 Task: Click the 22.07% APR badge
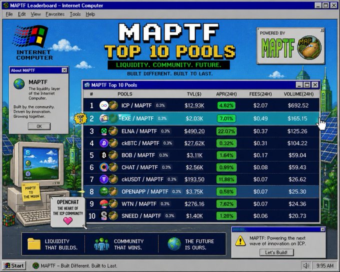(226, 131)
